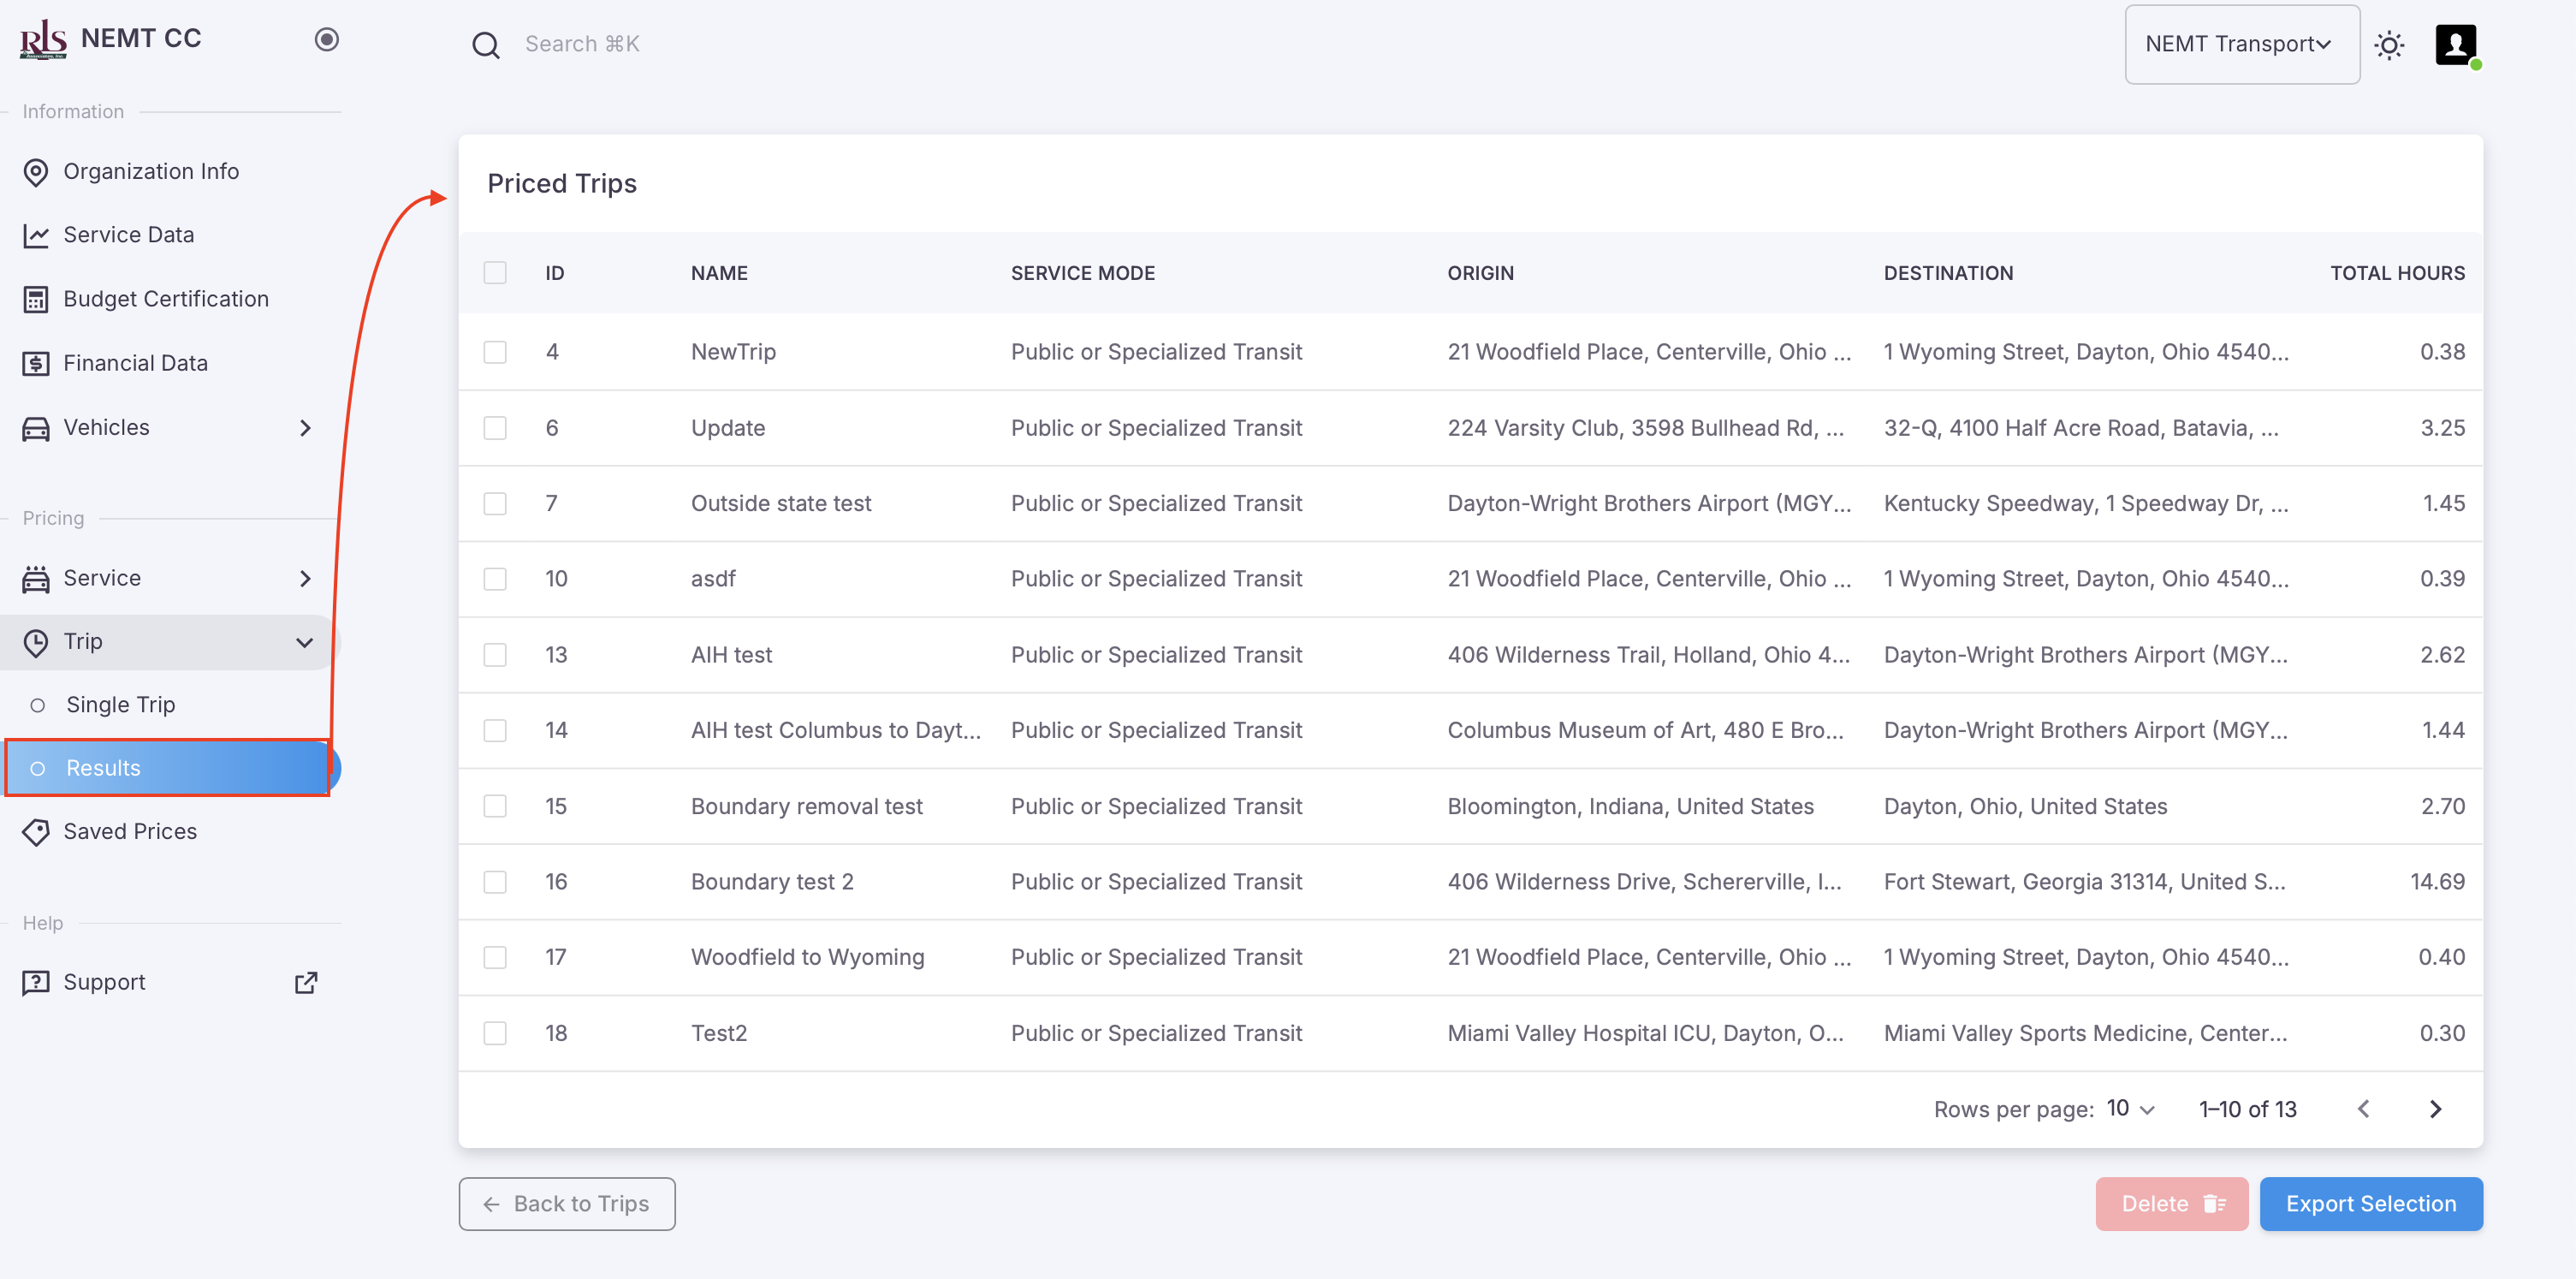Open the user profile avatar
The height and width of the screenshot is (1279, 2576).
(2455, 45)
